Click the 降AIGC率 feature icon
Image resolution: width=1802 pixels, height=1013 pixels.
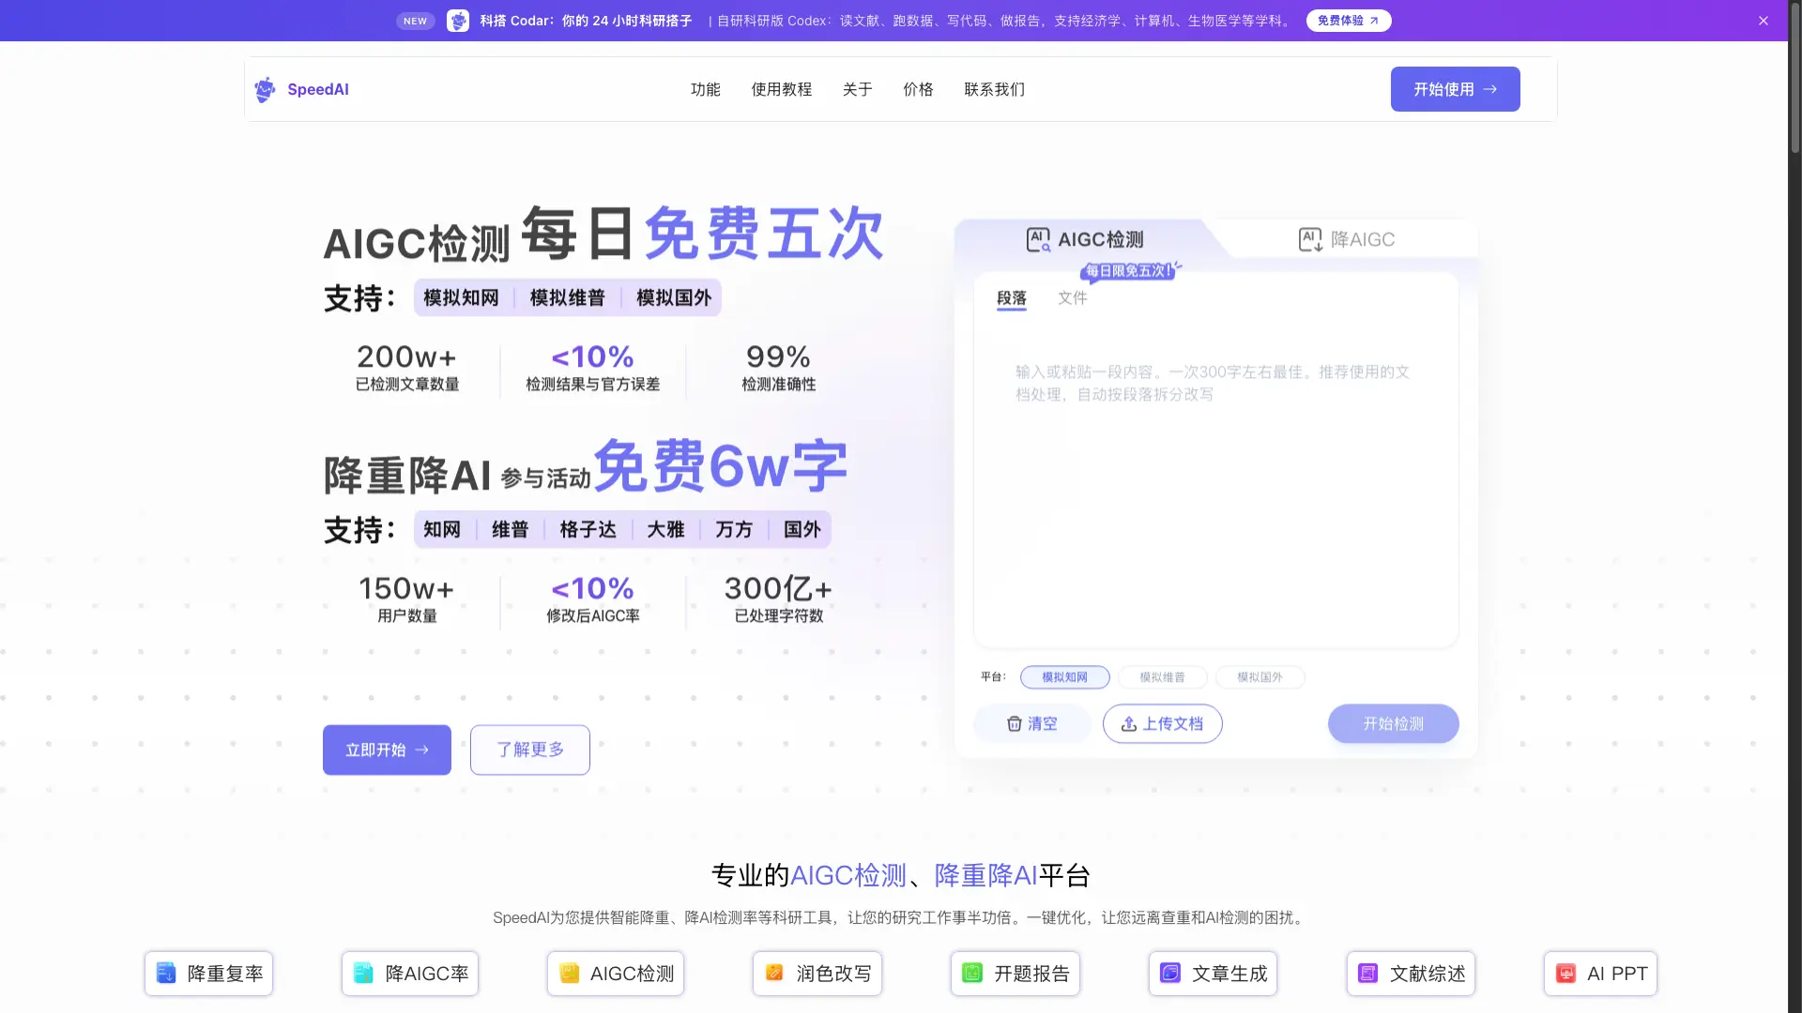point(363,974)
